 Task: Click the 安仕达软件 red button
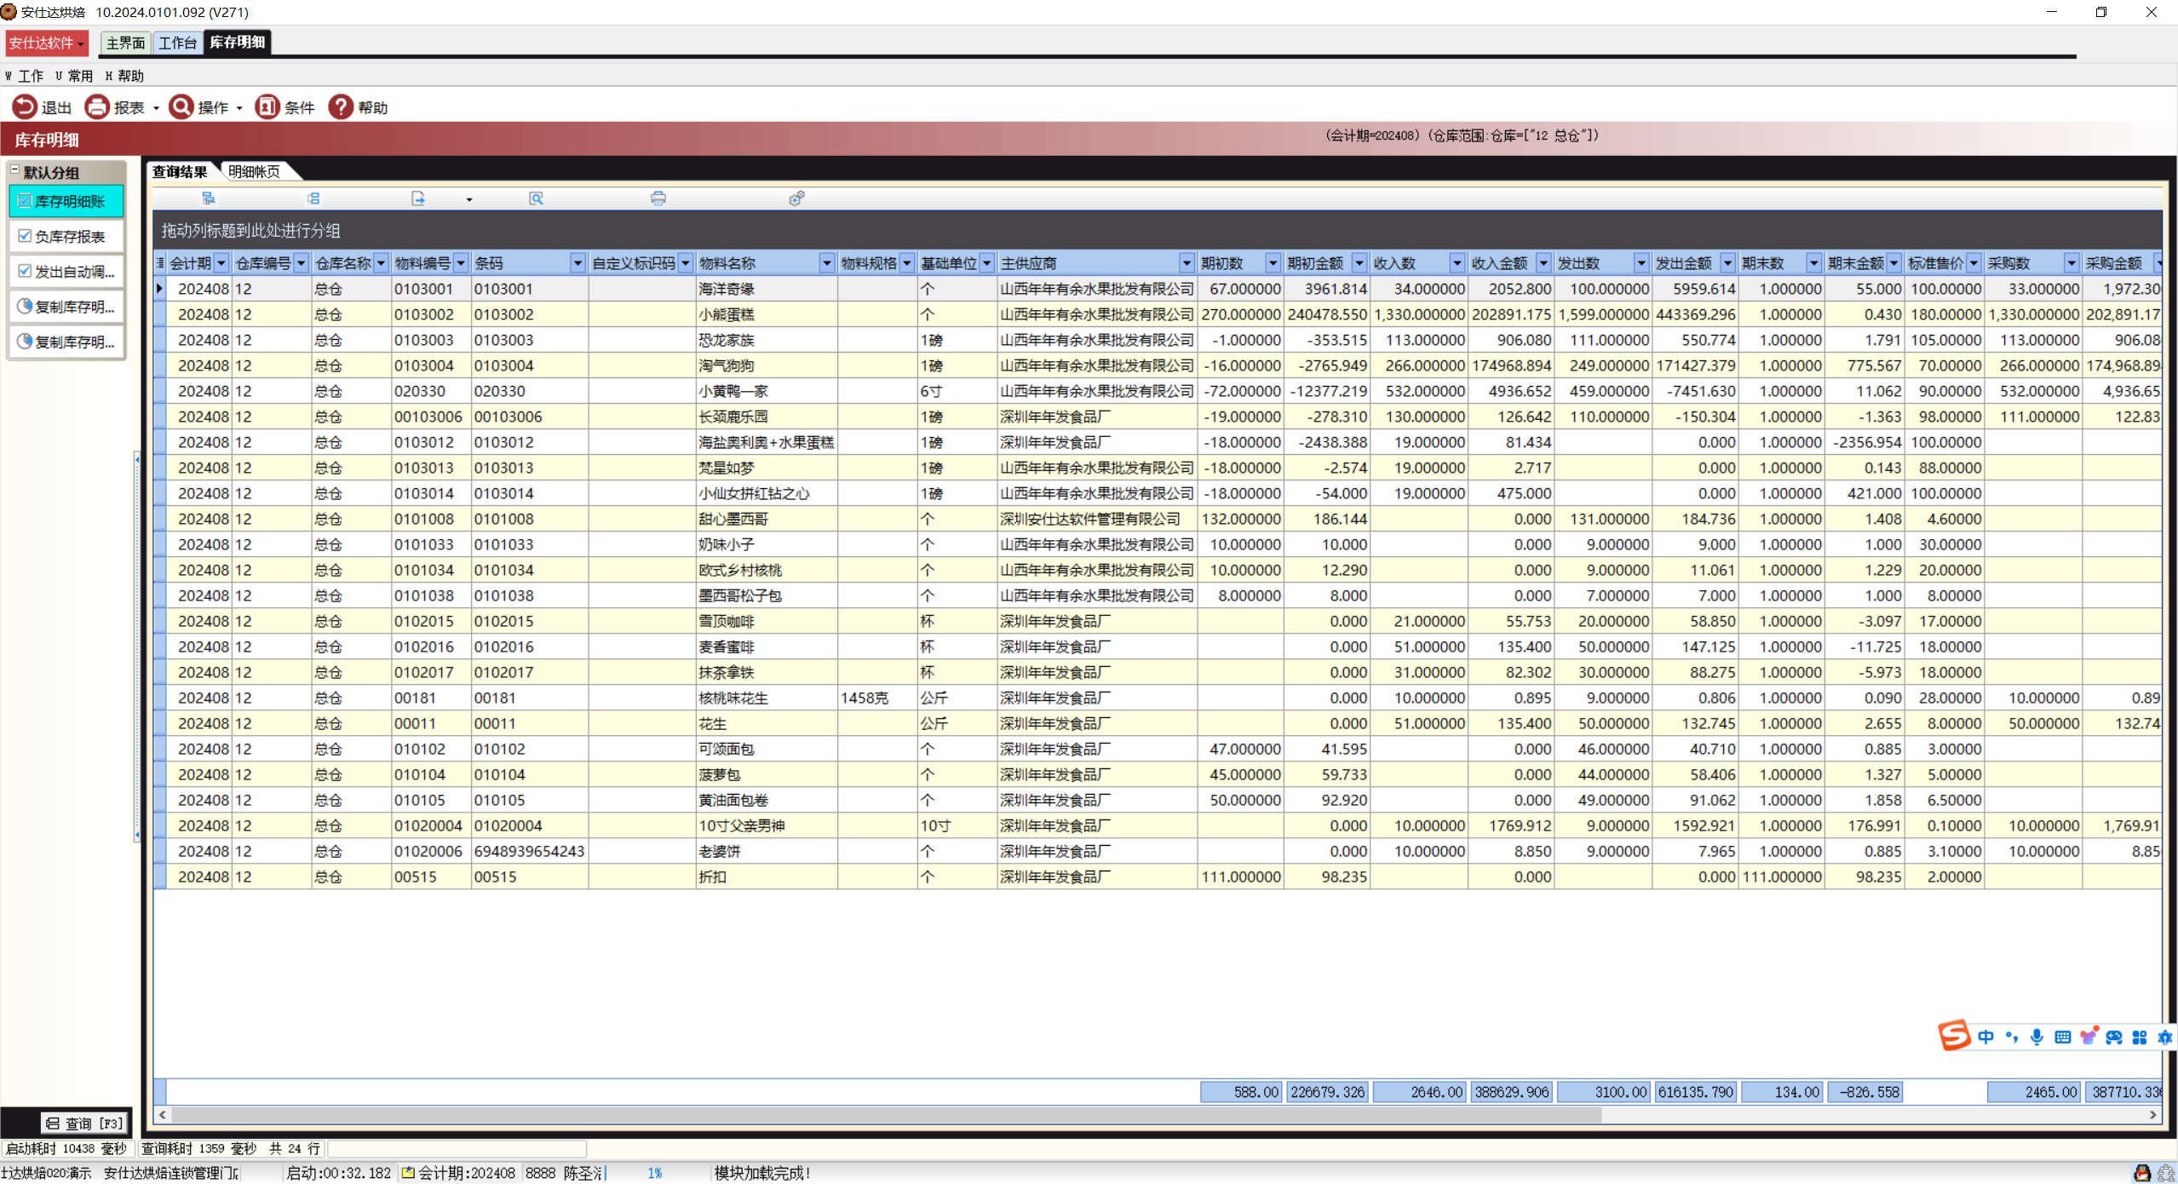(46, 43)
